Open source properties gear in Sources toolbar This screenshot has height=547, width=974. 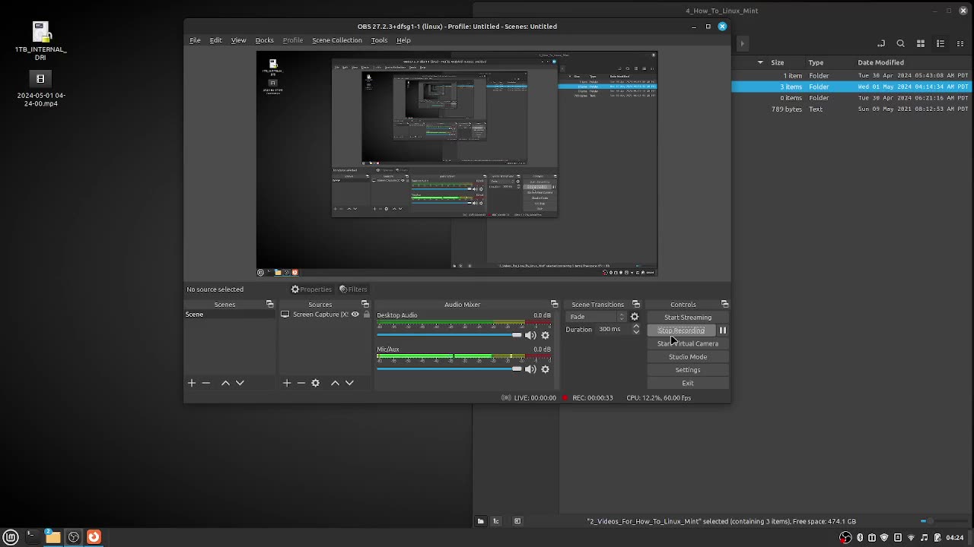pyautogui.click(x=316, y=383)
